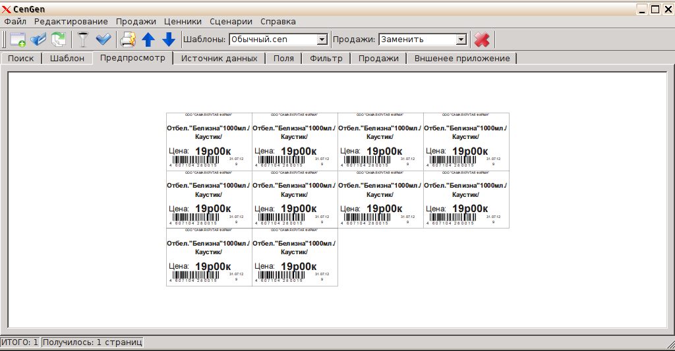Click the double blue checkmark icon
Viewport: 675px width, 351px height.
(103, 40)
